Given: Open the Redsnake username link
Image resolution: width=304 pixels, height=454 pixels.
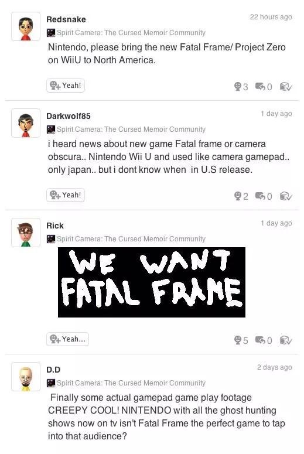Looking at the screenshot, I should pos(66,19).
